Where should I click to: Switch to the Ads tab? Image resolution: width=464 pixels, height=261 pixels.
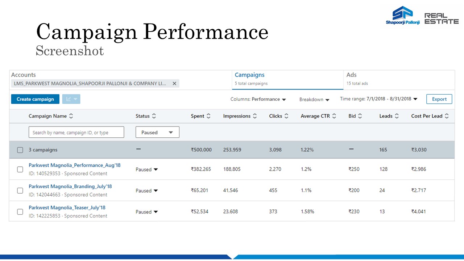pyautogui.click(x=352, y=75)
